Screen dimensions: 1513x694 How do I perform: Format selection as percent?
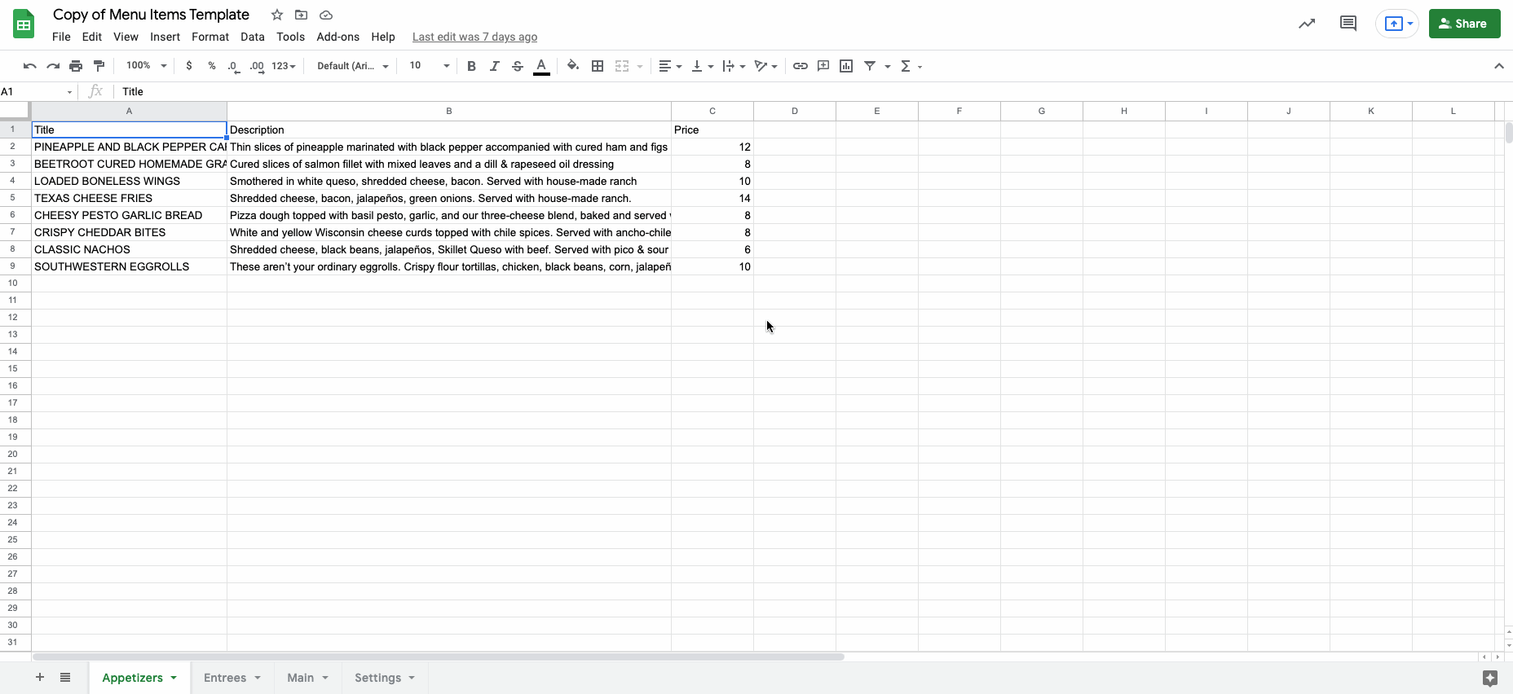tap(212, 66)
